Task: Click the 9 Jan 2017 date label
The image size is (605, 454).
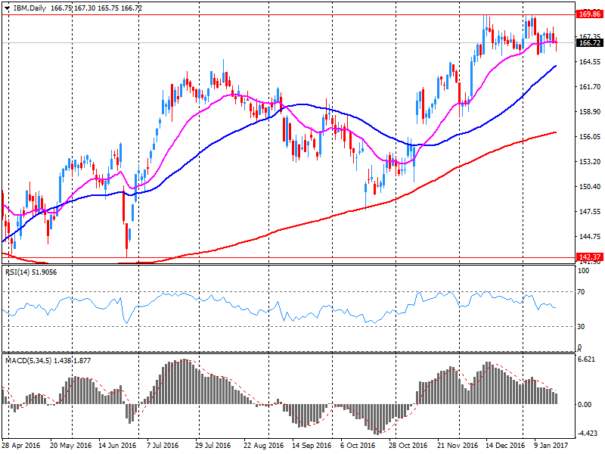Action: (551, 446)
